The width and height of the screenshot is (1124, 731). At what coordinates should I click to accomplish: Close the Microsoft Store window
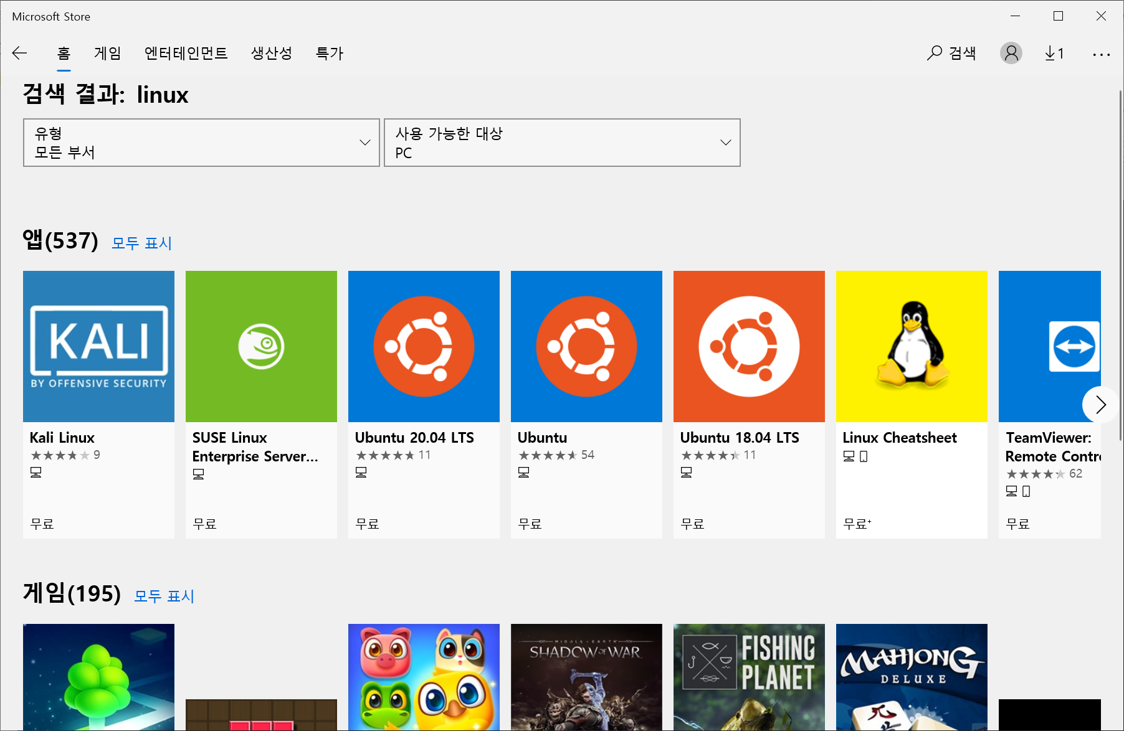(x=1101, y=16)
